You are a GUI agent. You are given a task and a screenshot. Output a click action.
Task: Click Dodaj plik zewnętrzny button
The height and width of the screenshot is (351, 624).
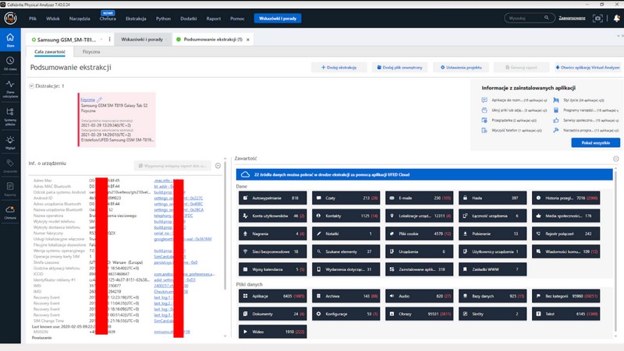[x=399, y=68]
